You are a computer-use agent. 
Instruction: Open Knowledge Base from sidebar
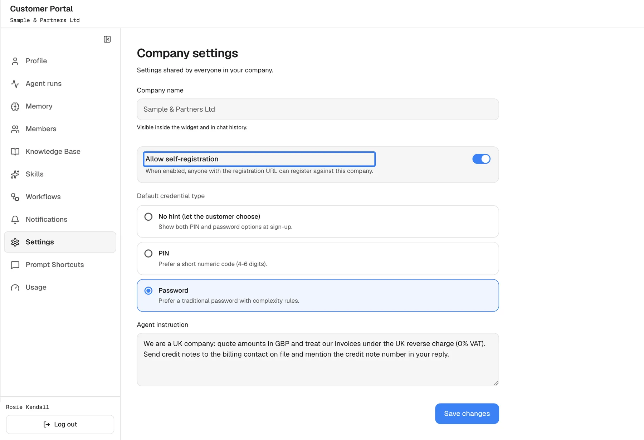[x=60, y=152]
